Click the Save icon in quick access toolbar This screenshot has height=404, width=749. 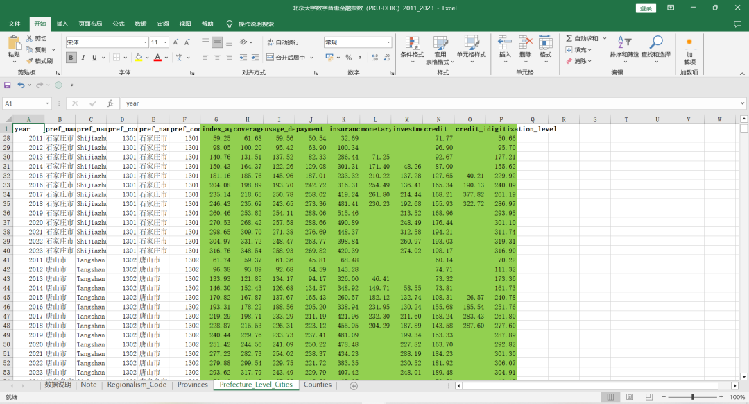[7, 85]
